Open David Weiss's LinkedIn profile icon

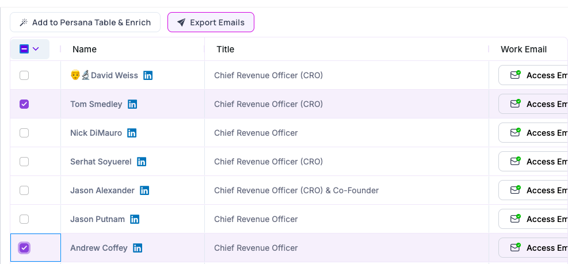(148, 75)
